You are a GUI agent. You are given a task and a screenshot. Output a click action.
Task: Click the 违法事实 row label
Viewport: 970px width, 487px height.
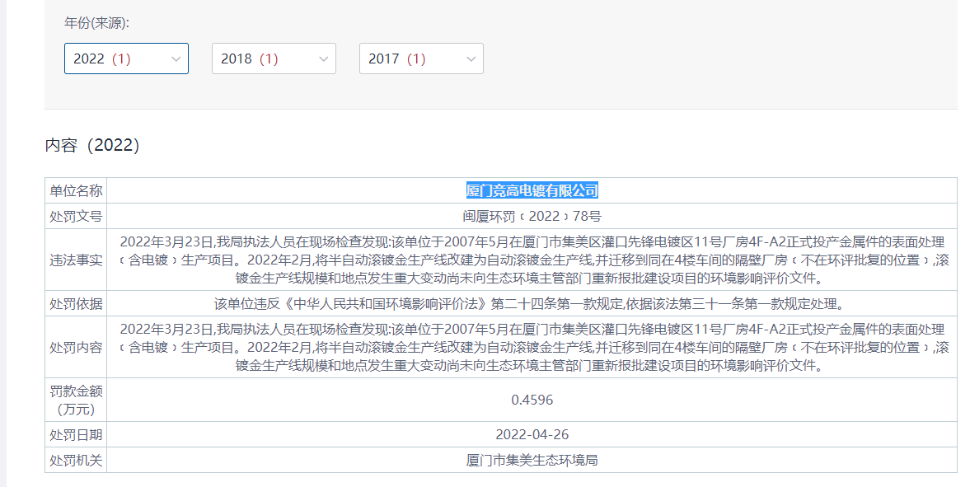(x=76, y=260)
